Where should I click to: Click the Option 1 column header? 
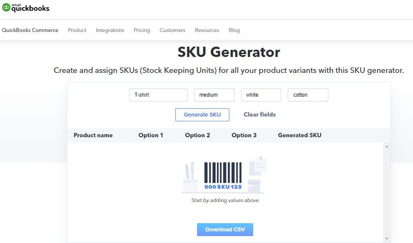pyautogui.click(x=151, y=136)
